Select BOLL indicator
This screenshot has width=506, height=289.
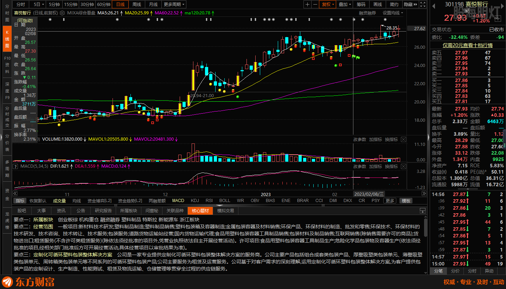point(225,201)
